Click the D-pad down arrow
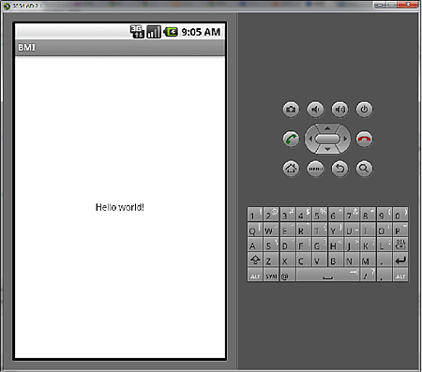Image resolution: width=422 pixels, height=372 pixels. [x=327, y=149]
